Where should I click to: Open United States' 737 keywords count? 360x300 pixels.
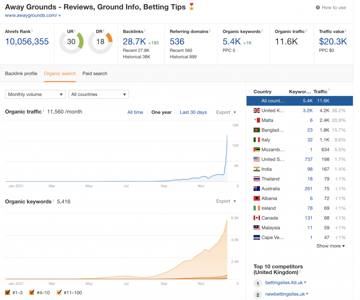point(309,159)
